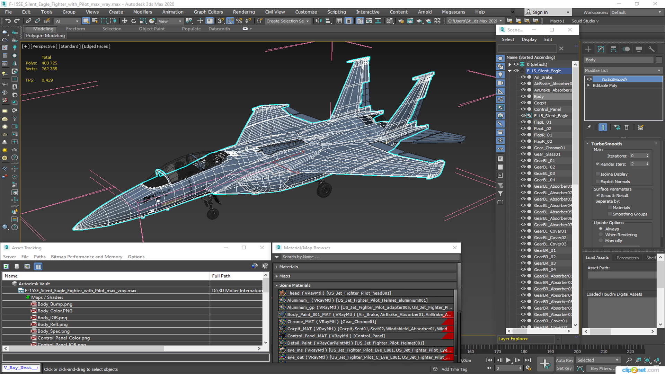665x374 pixels.
Task: Choose the Select and Uniform Scale tool
Action: click(x=143, y=21)
